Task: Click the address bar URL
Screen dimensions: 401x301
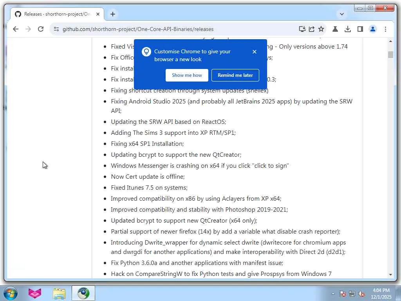Action: 138,29
